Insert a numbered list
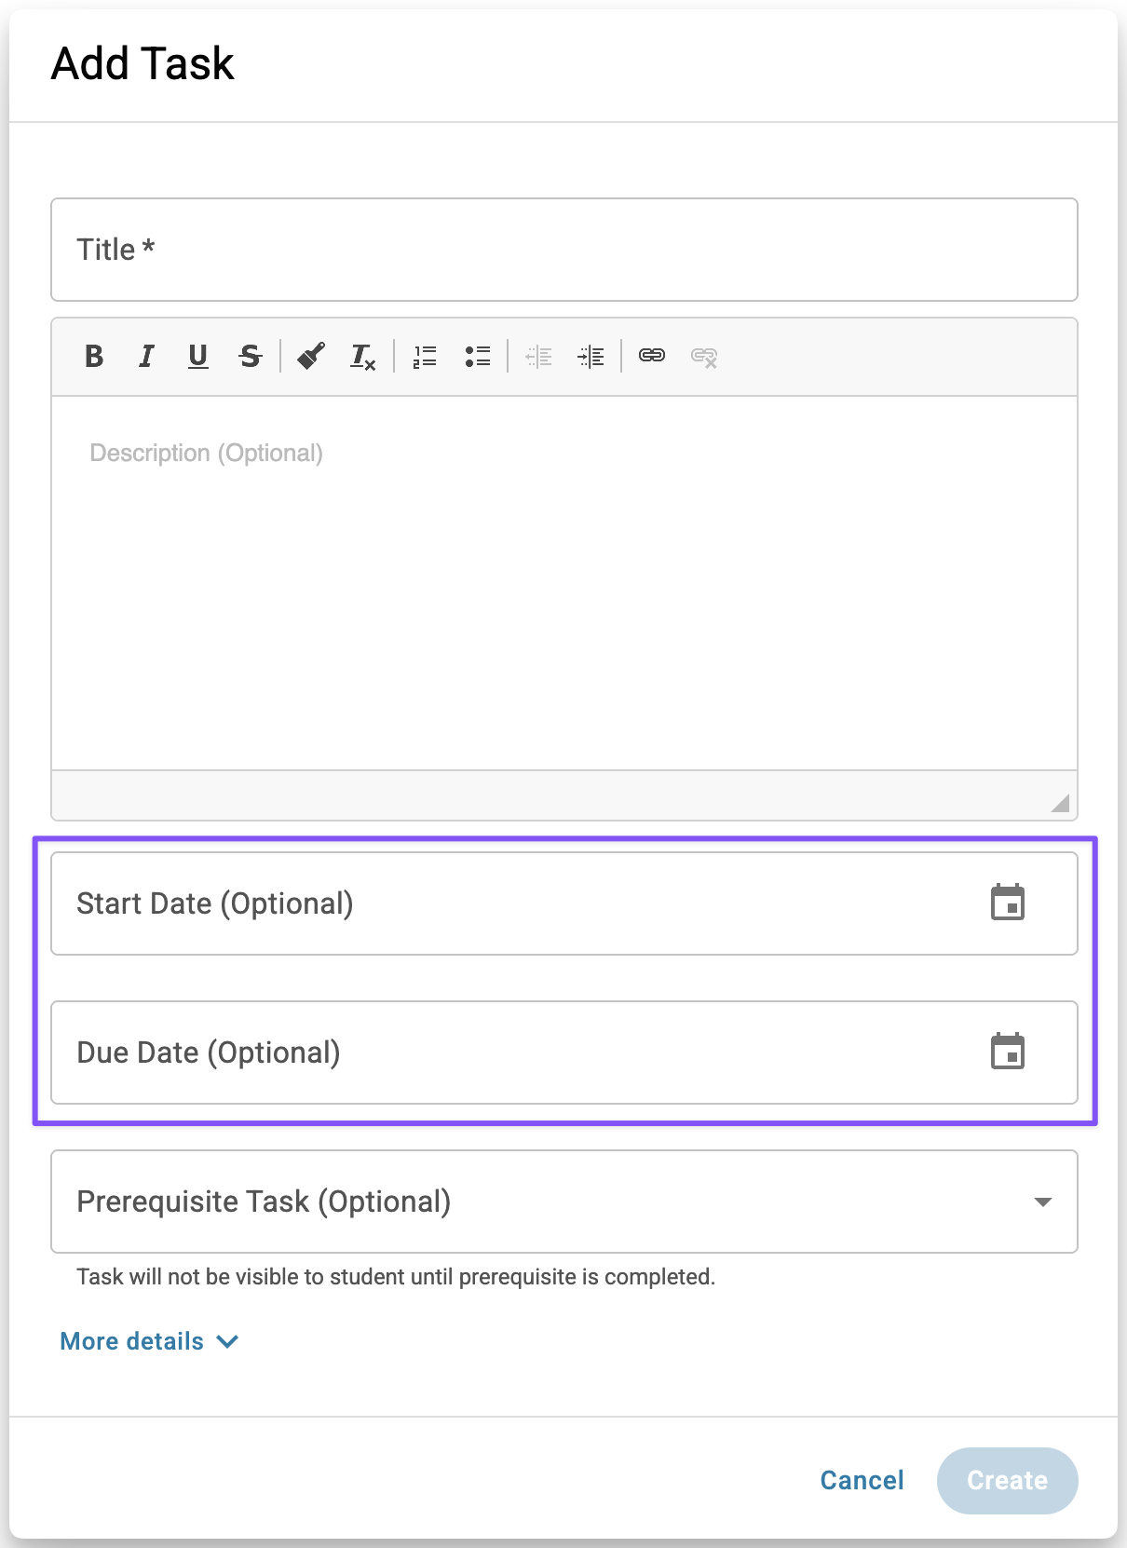 pyautogui.click(x=425, y=356)
